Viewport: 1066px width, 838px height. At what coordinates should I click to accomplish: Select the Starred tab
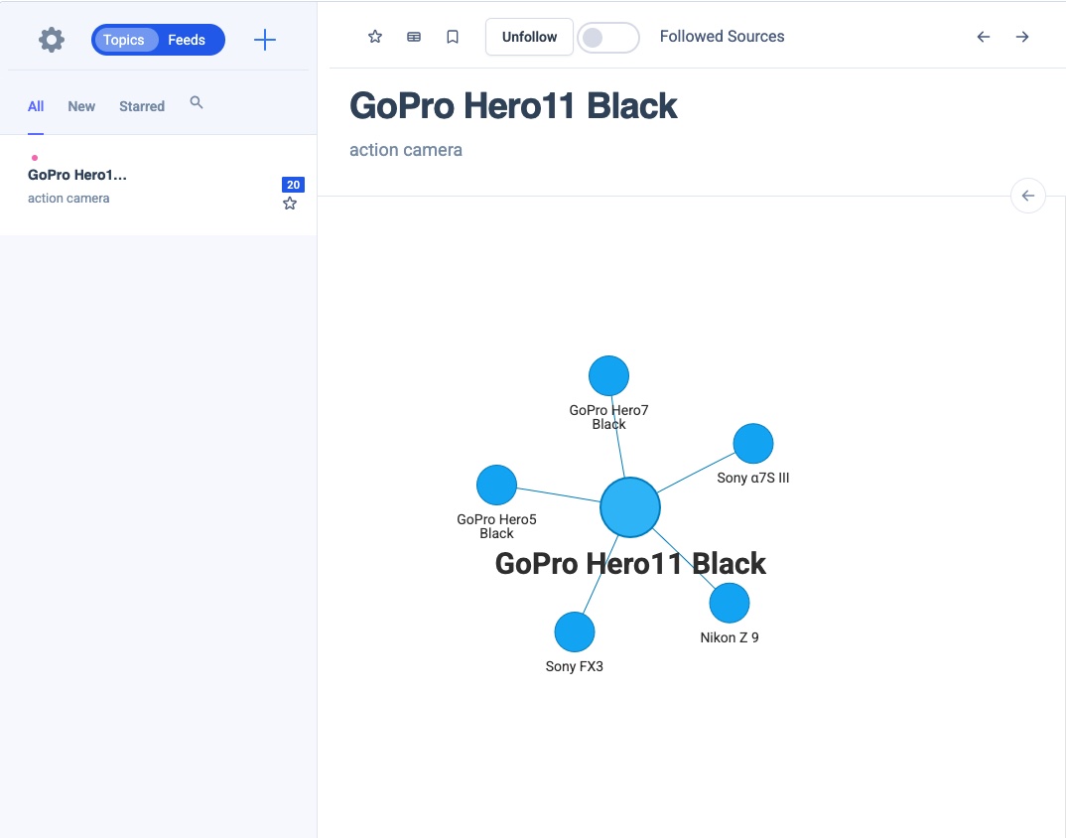click(x=141, y=106)
